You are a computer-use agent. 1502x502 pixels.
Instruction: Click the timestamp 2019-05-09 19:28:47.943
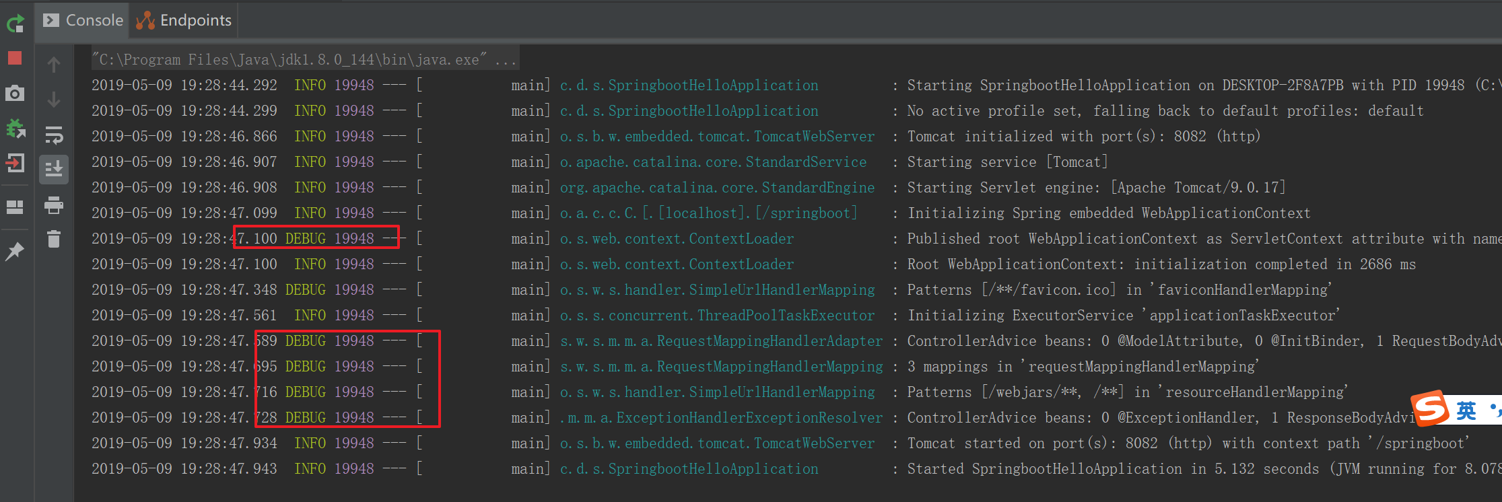[x=184, y=469]
